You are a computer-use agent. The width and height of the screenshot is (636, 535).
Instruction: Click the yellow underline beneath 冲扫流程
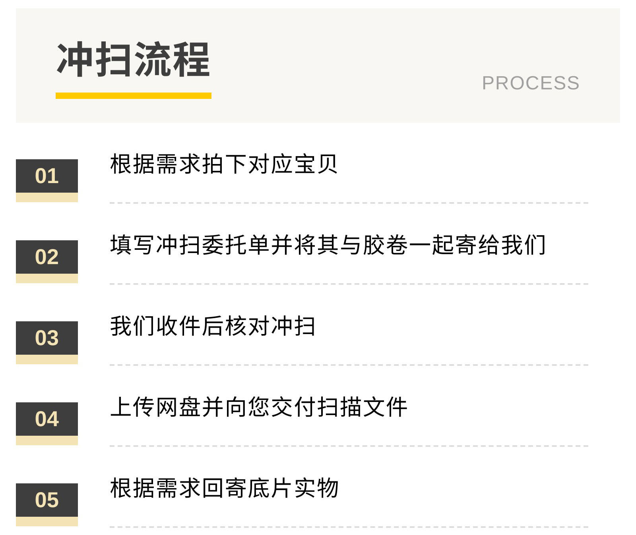click(x=134, y=96)
